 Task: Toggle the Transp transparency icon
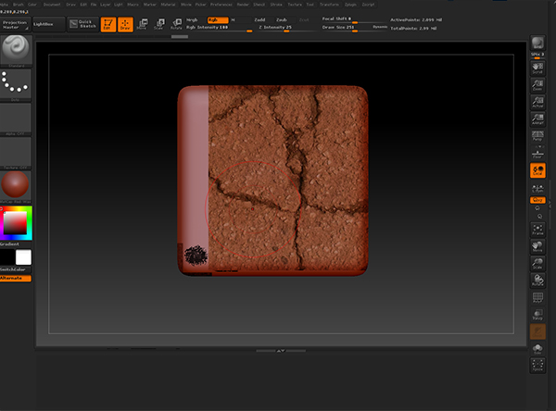click(537, 315)
